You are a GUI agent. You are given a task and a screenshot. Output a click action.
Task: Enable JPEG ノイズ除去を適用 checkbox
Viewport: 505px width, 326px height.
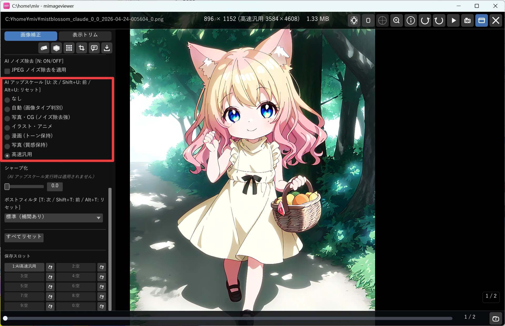point(7,71)
